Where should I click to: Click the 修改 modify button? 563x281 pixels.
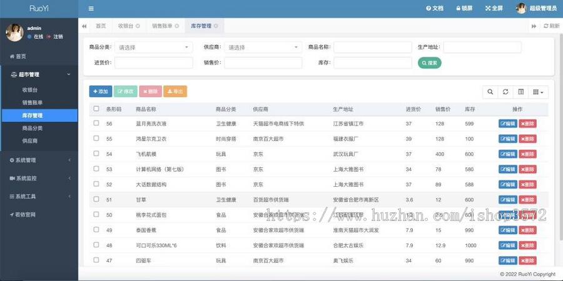pyautogui.click(x=125, y=91)
